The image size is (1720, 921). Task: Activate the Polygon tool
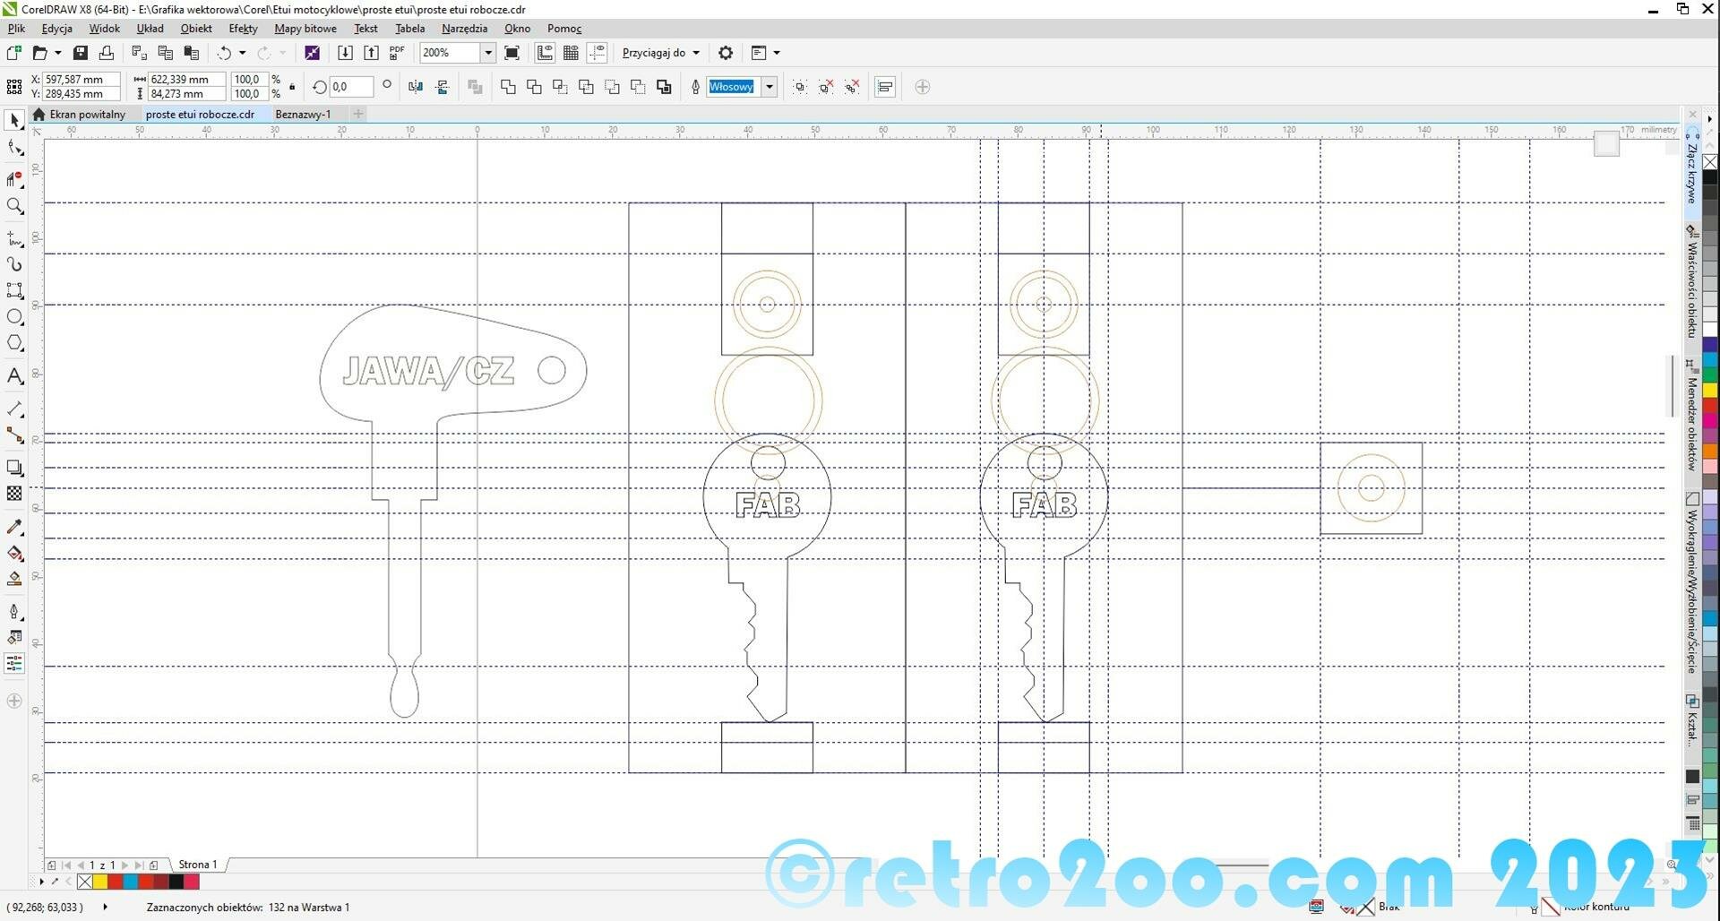[x=14, y=343]
